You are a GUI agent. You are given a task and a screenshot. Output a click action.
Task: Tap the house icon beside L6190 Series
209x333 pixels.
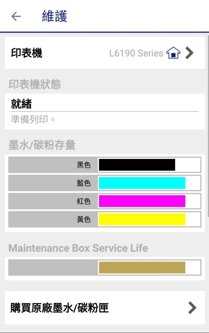(x=173, y=53)
